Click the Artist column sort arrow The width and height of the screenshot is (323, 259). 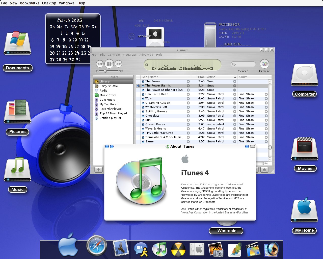point(235,77)
